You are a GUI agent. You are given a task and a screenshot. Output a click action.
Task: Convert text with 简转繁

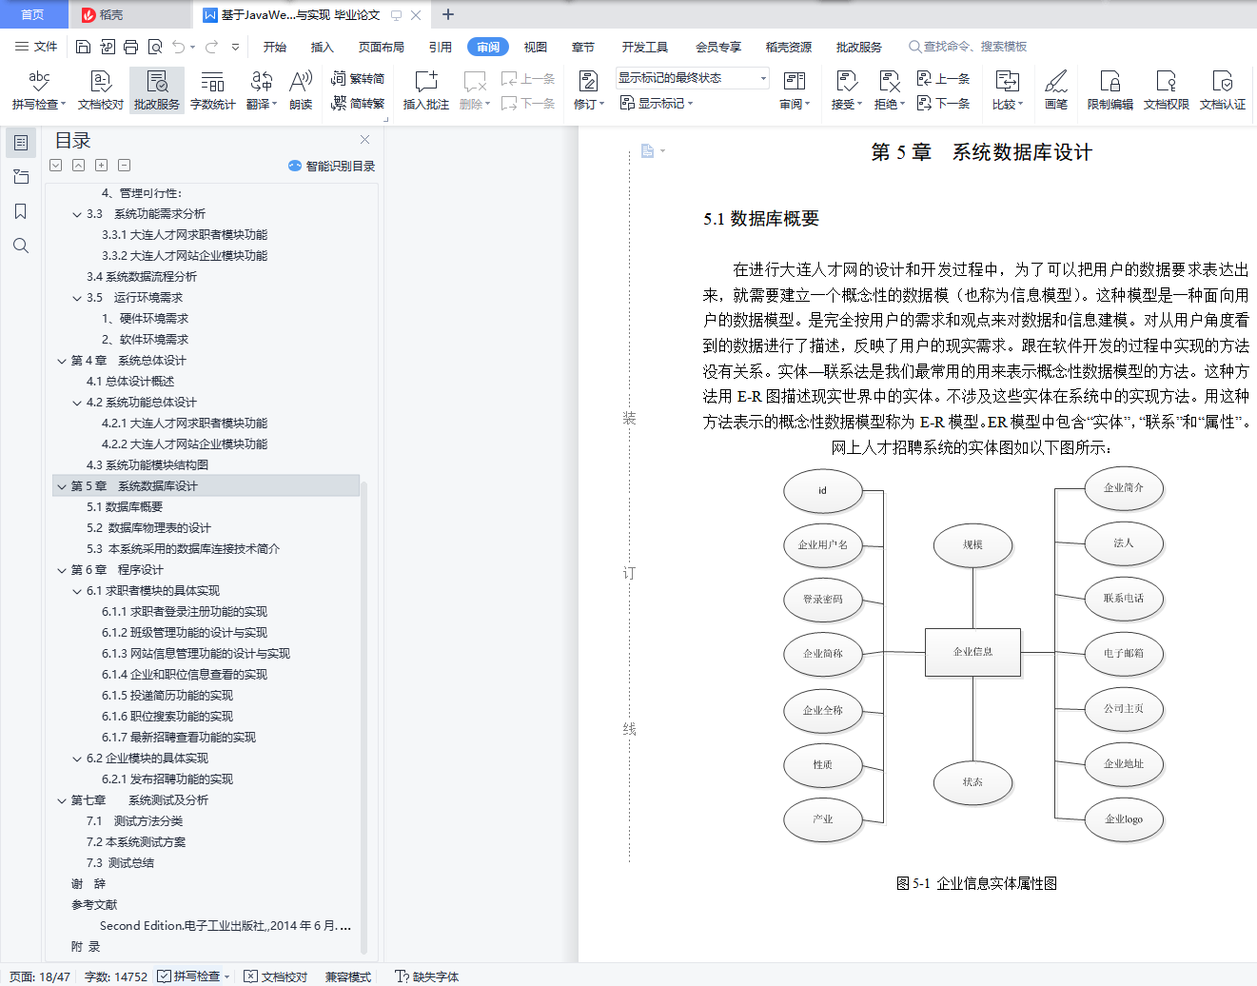(358, 103)
